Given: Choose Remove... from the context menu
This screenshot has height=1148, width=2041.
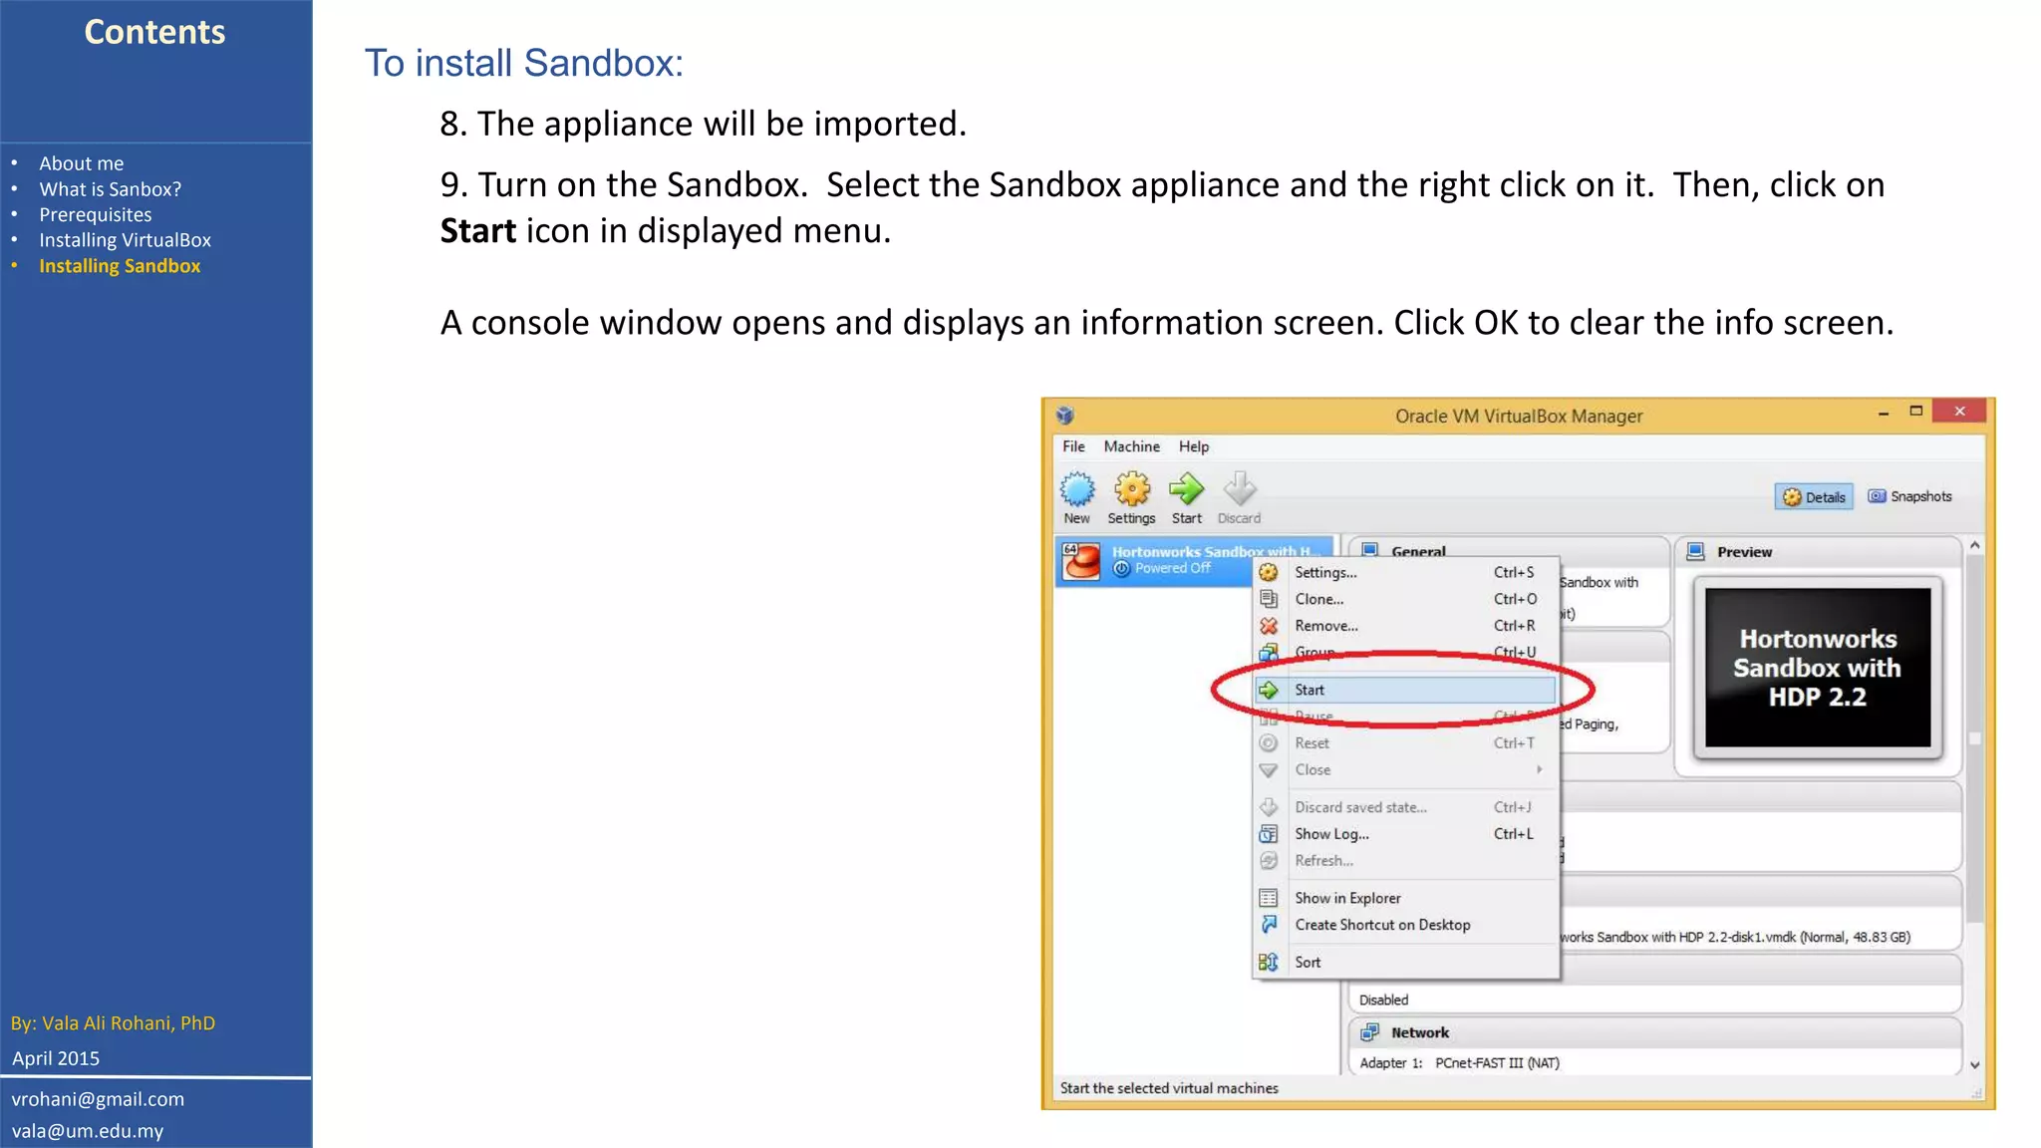Looking at the screenshot, I should 1405,626.
